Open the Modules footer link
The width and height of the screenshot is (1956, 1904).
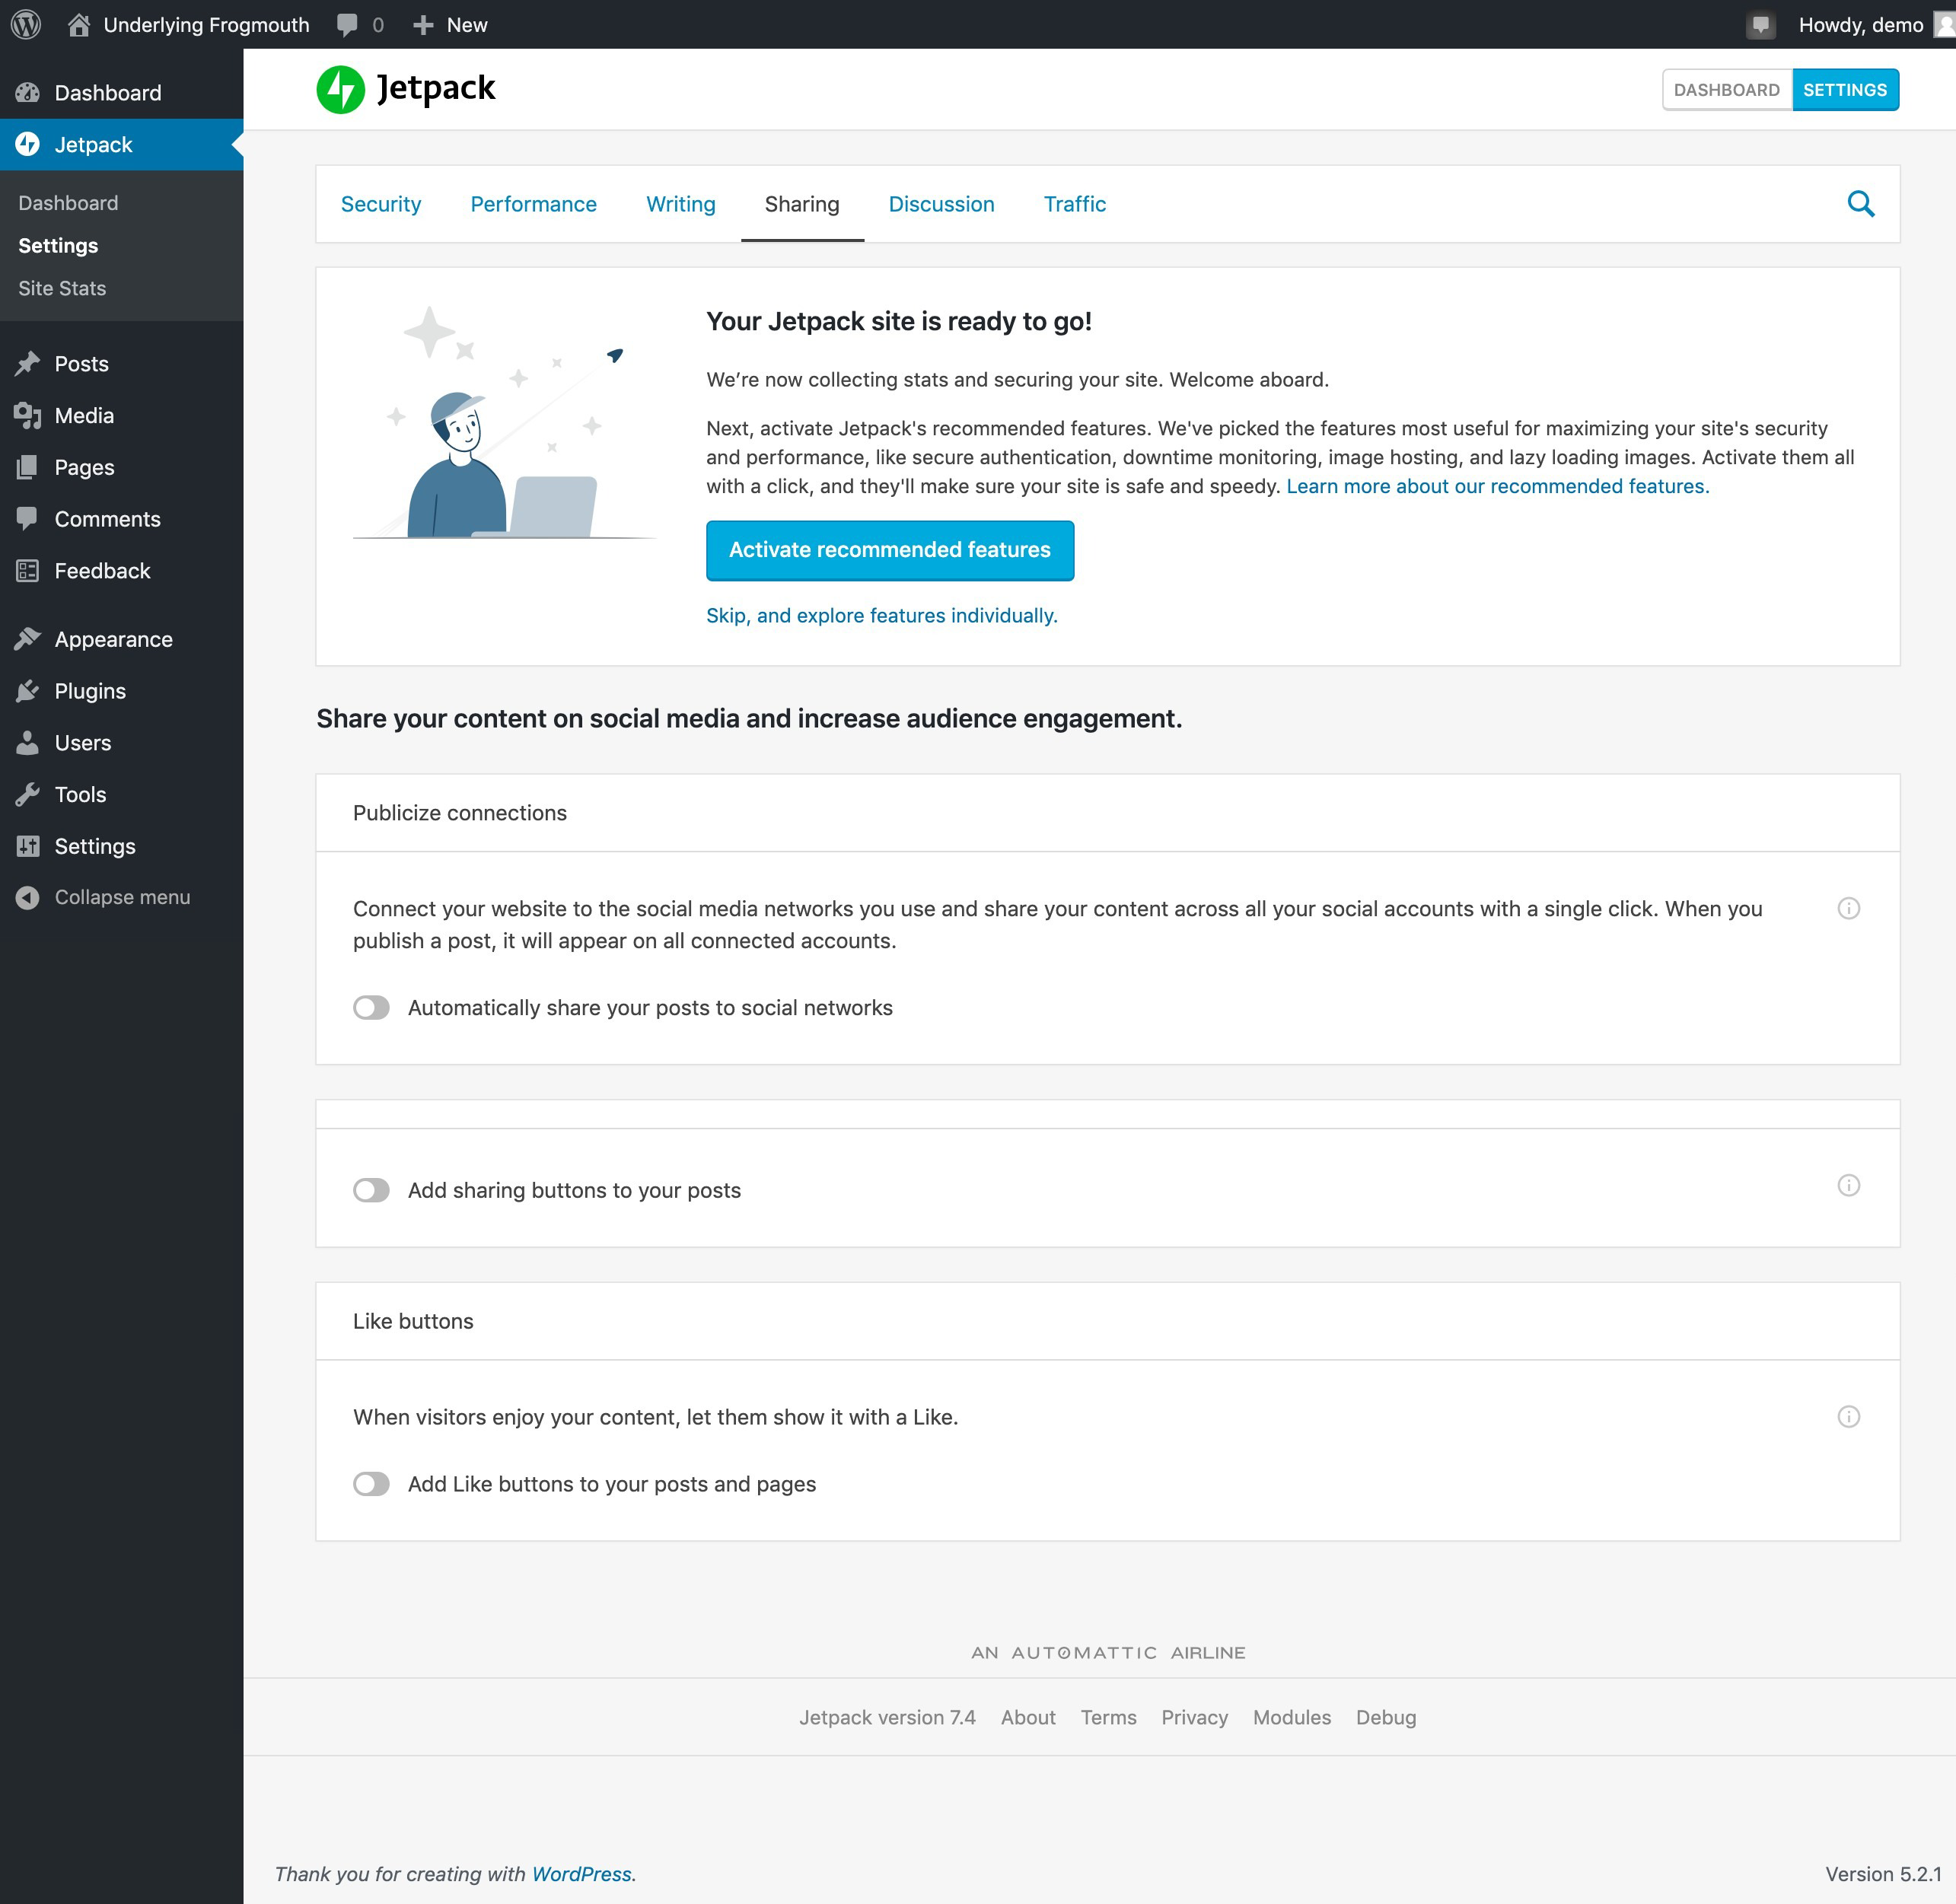tap(1291, 1717)
